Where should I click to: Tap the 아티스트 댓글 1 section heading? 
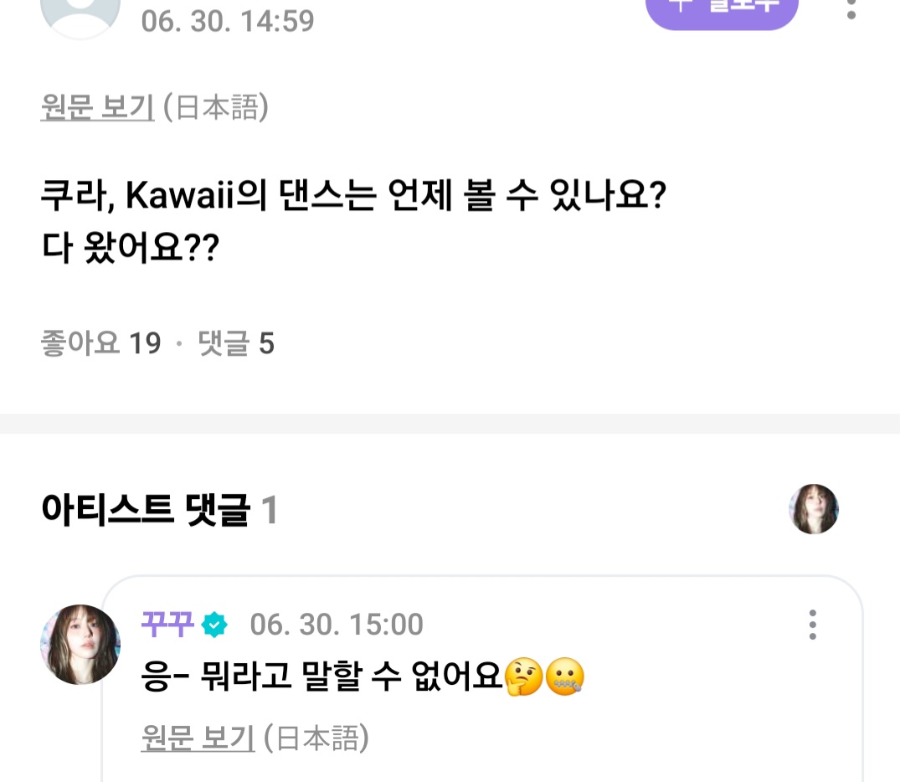tap(159, 510)
